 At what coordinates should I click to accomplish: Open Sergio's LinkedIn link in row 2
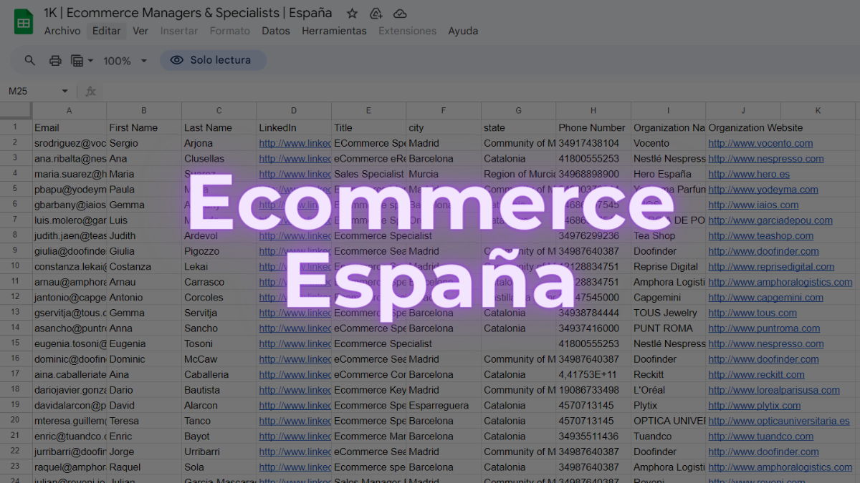[x=295, y=143]
